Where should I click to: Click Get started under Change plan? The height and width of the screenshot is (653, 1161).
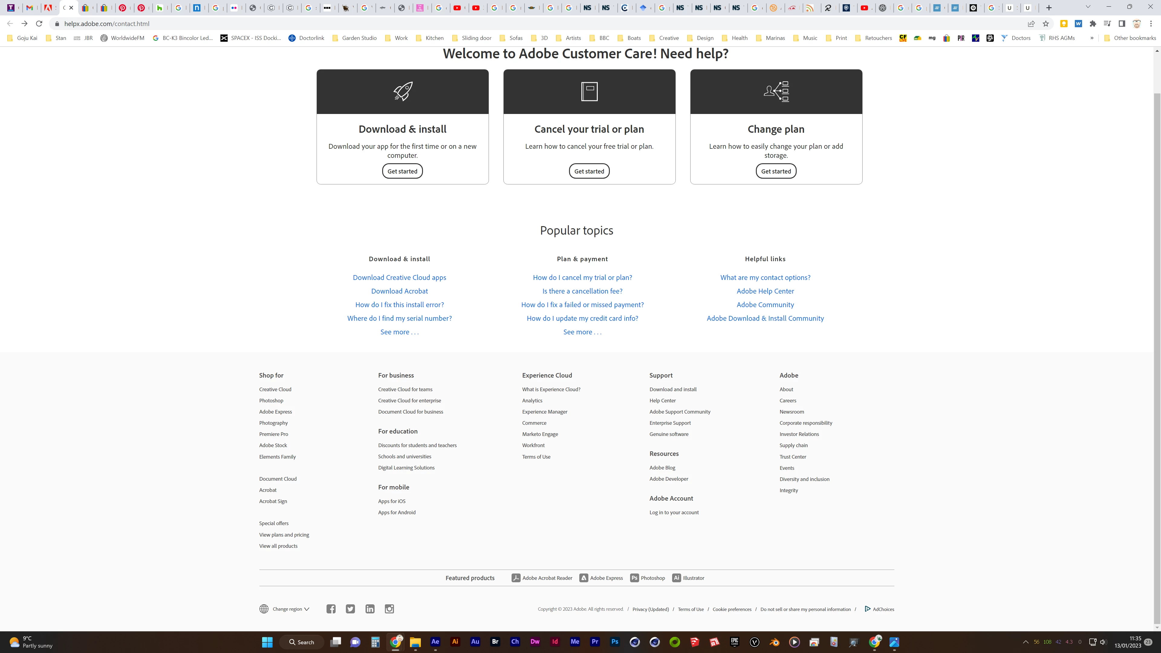coord(776,171)
